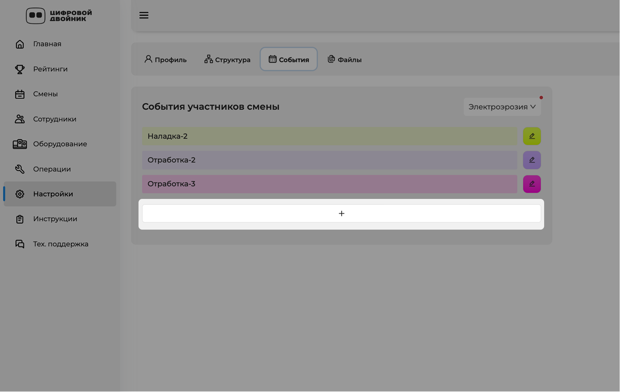The height and width of the screenshot is (392, 620).
Task: Go to Сотрудники in the sidebar
Action: (x=55, y=119)
